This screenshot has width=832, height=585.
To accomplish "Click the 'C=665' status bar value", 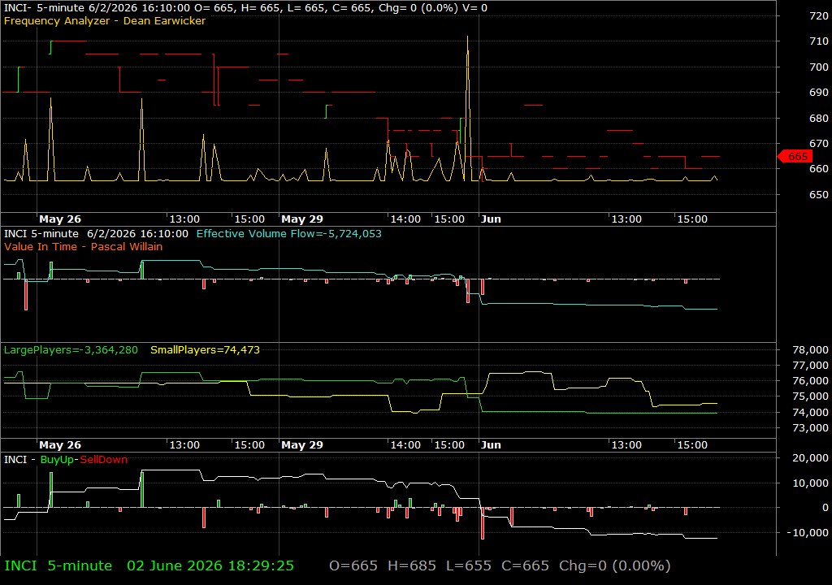I will 526,565.
